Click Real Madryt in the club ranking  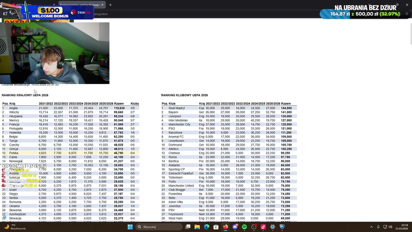point(176,108)
